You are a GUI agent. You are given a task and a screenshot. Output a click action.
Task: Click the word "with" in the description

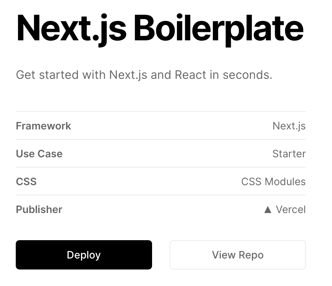94,75
